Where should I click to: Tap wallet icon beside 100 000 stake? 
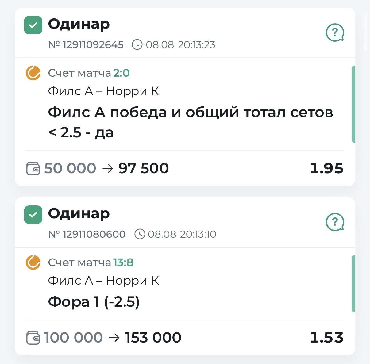click(x=33, y=338)
